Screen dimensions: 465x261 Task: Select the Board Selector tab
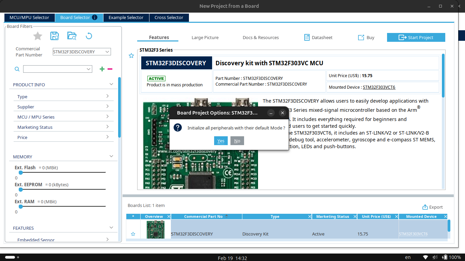click(79, 17)
